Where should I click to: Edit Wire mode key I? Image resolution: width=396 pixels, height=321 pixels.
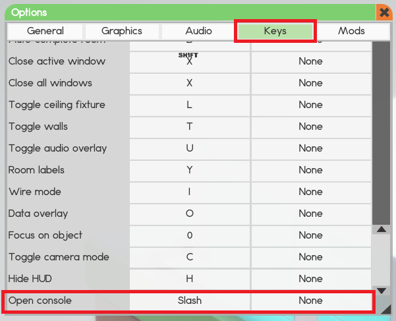[x=190, y=192]
